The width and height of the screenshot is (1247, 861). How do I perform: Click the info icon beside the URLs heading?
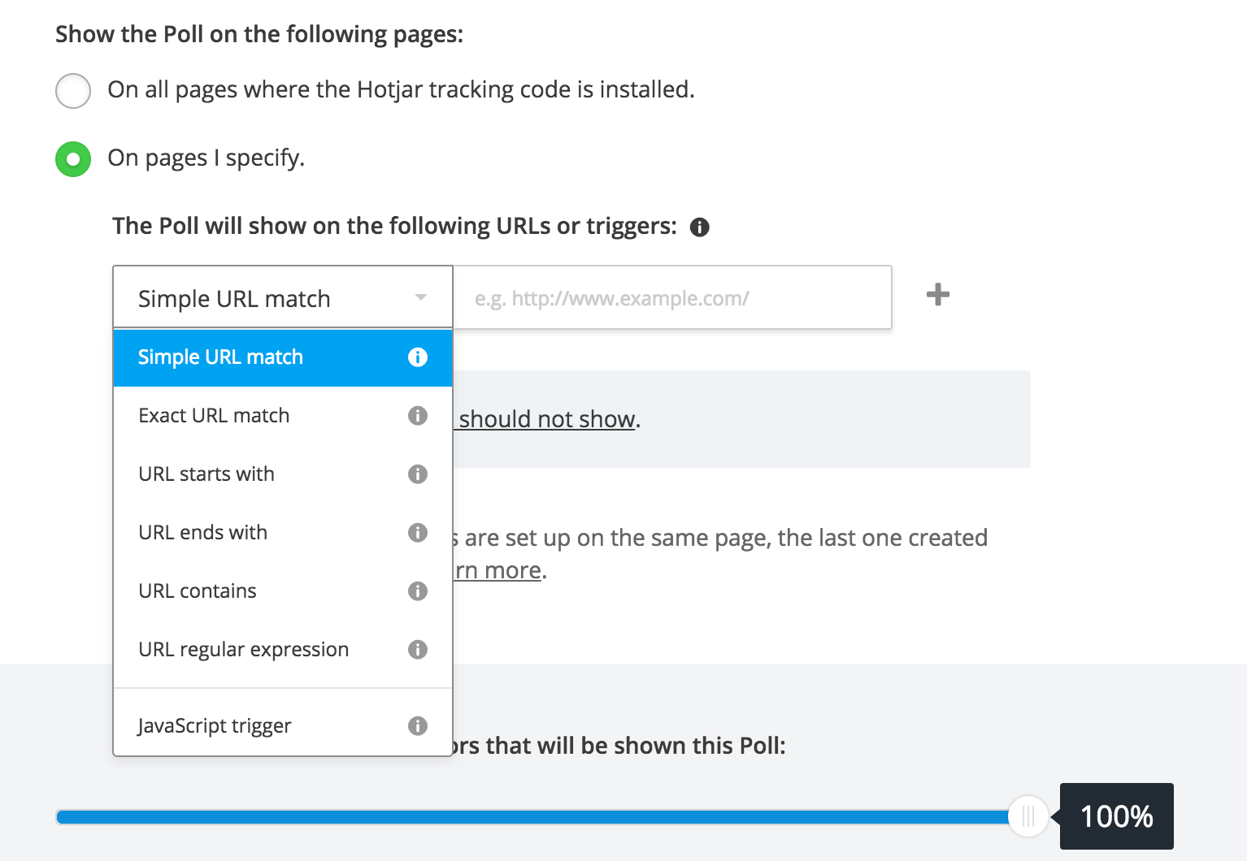click(x=701, y=227)
